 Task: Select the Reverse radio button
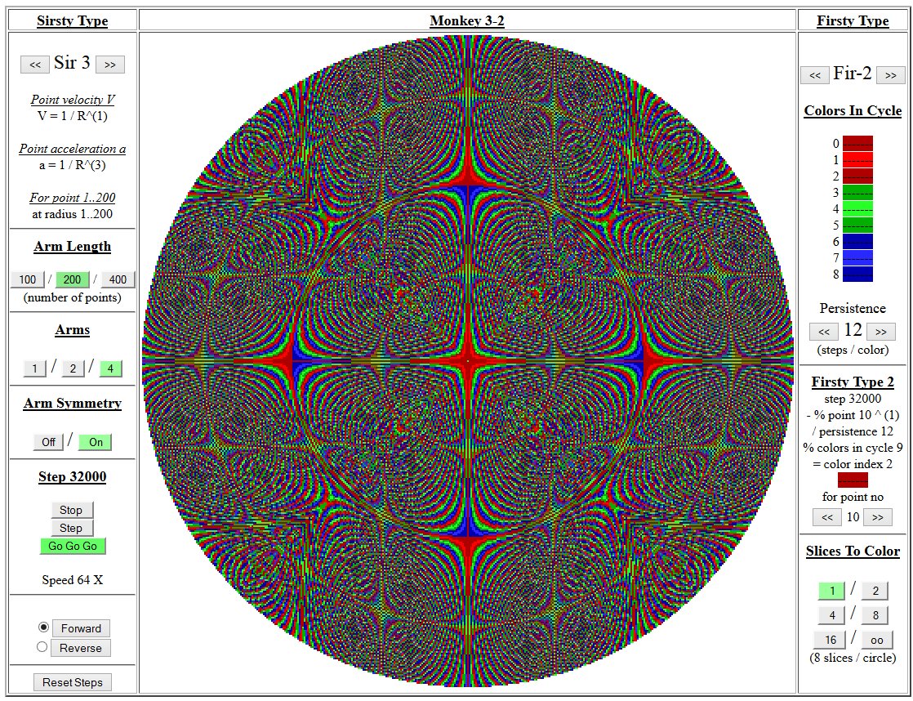point(42,647)
